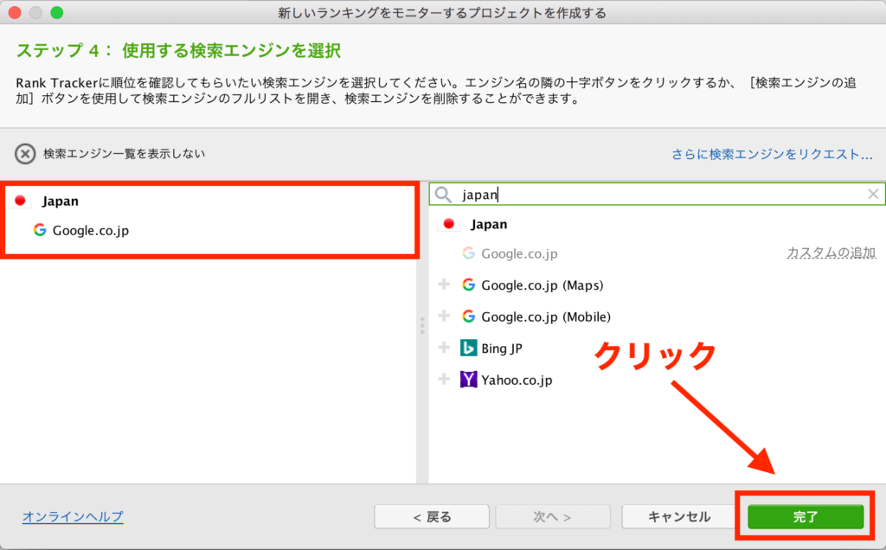This screenshot has height=550, width=886.
Task: Select the Google.co.jp (Mobile) entry
Action: tap(546, 317)
